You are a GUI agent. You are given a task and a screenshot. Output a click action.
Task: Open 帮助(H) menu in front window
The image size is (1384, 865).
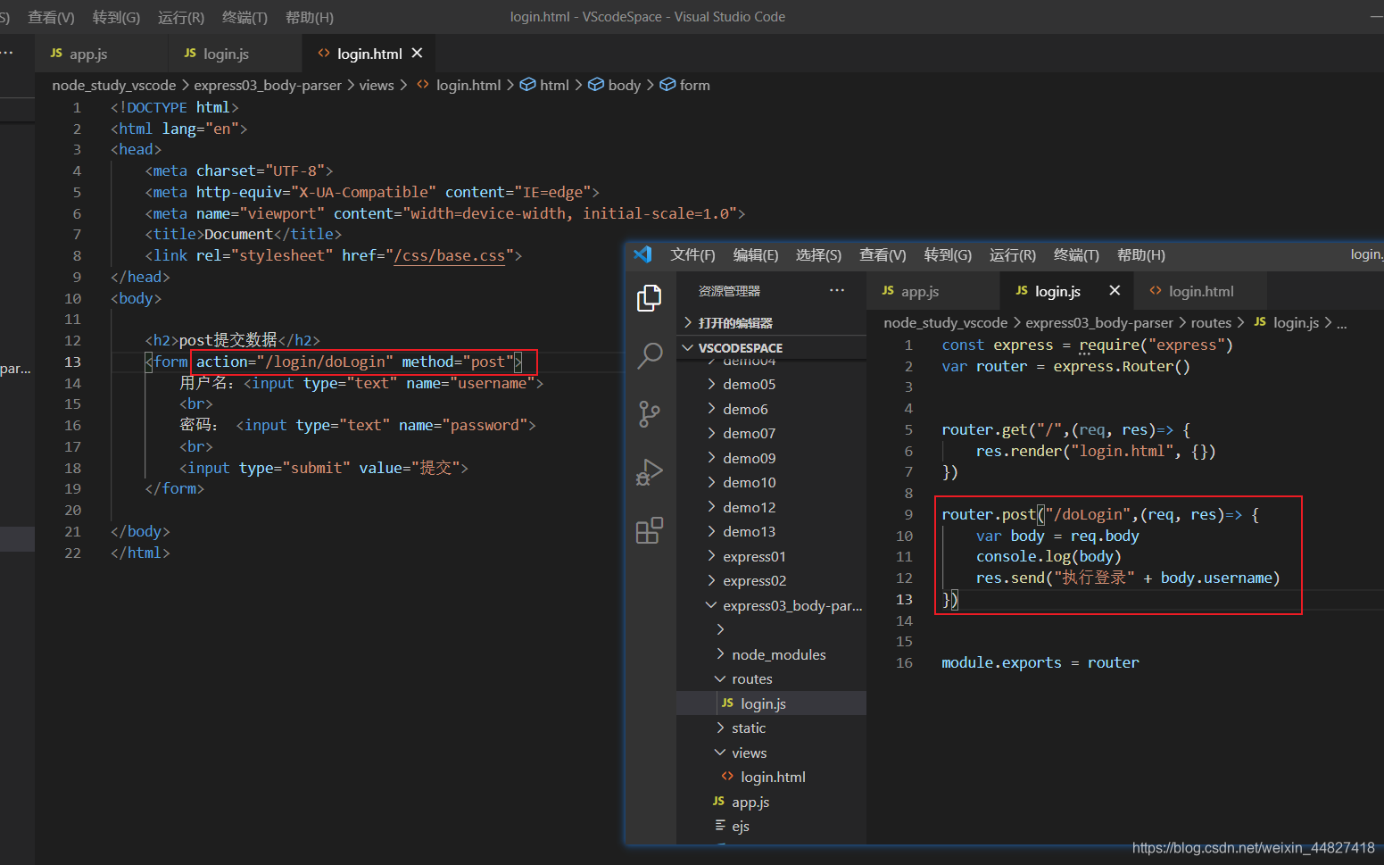pos(1141,255)
